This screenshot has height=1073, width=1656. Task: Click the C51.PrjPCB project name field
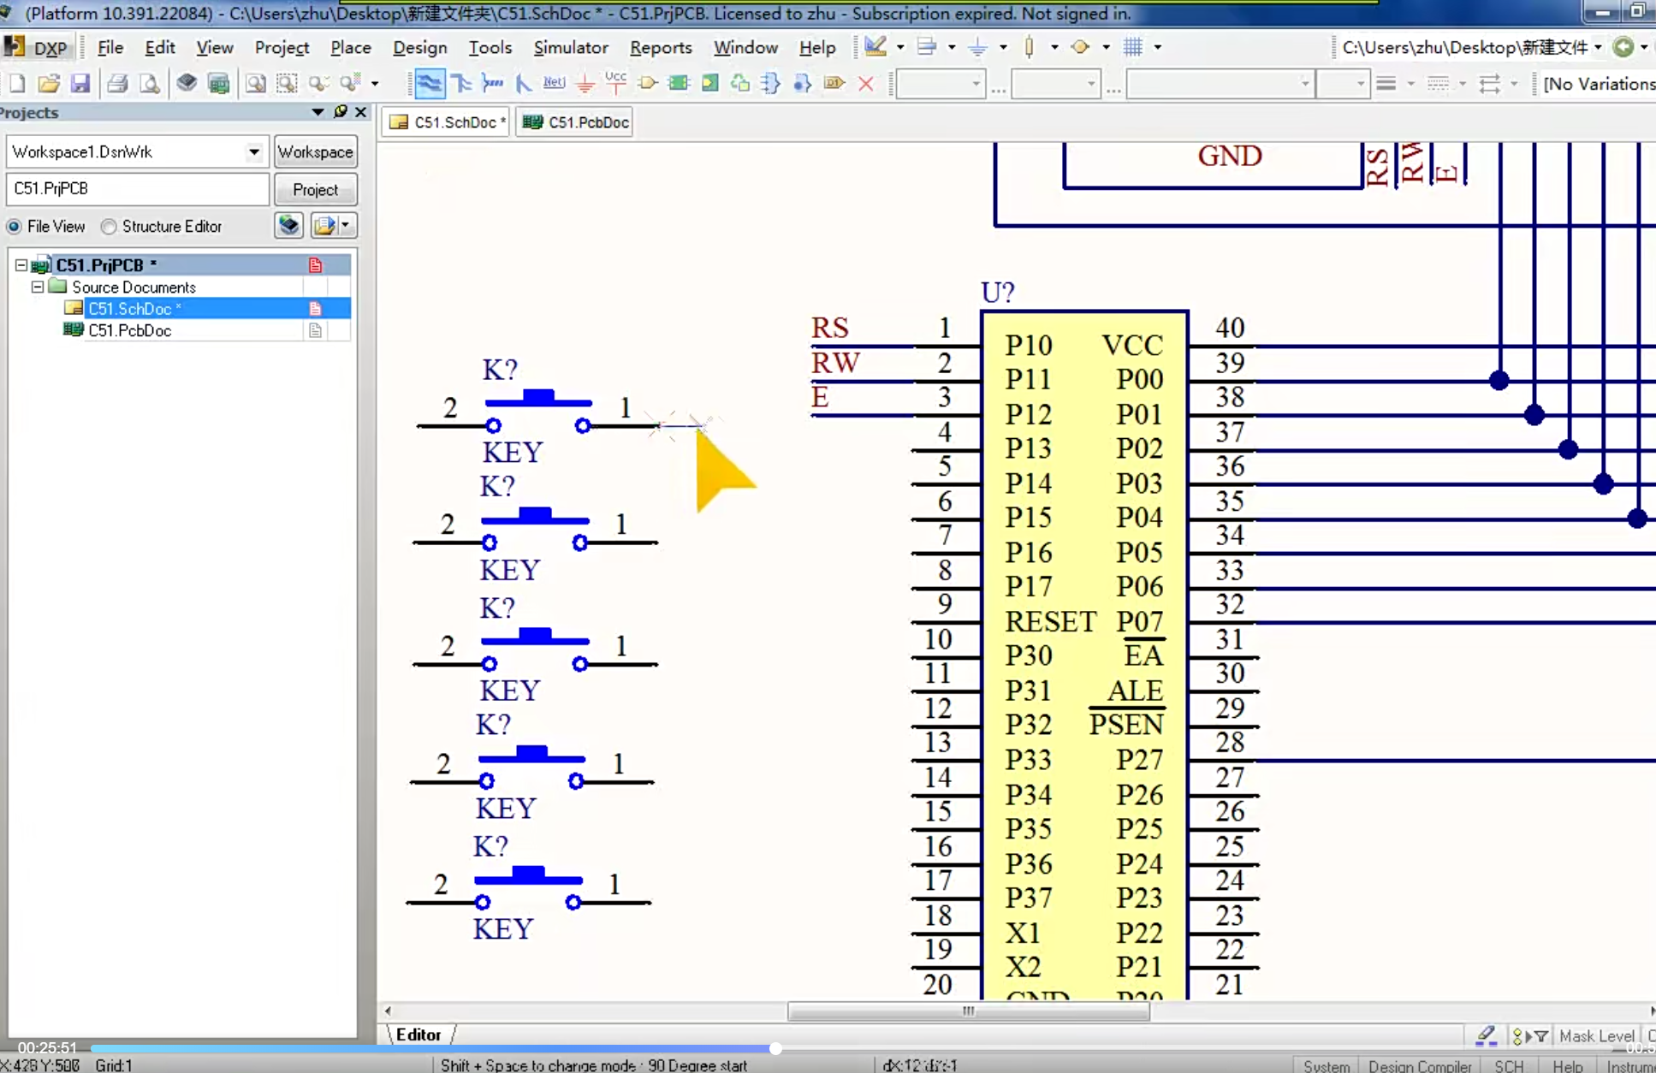coord(138,188)
